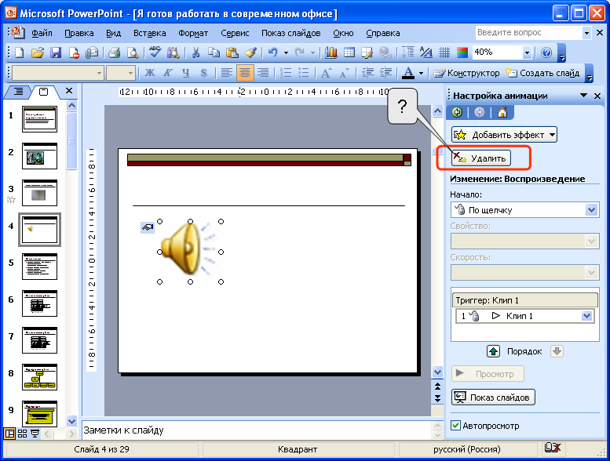Run the spelling check ABC icon

pyautogui.click(x=155, y=53)
